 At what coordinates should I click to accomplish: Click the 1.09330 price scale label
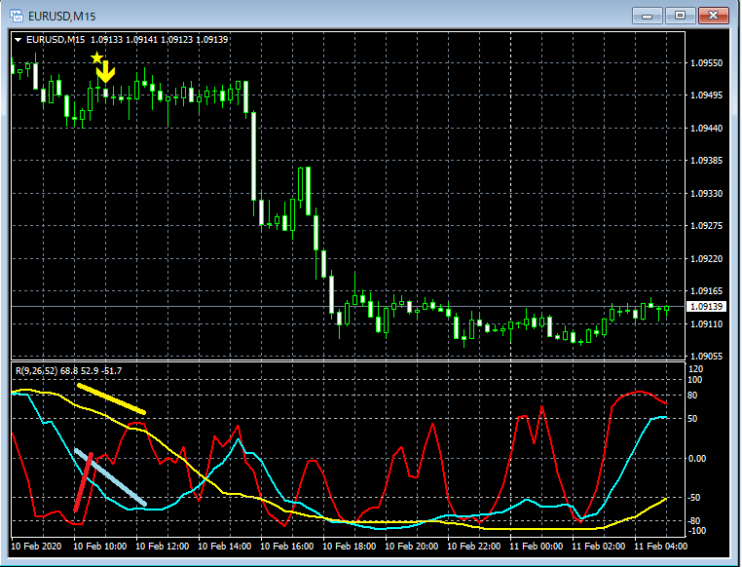coord(706,194)
